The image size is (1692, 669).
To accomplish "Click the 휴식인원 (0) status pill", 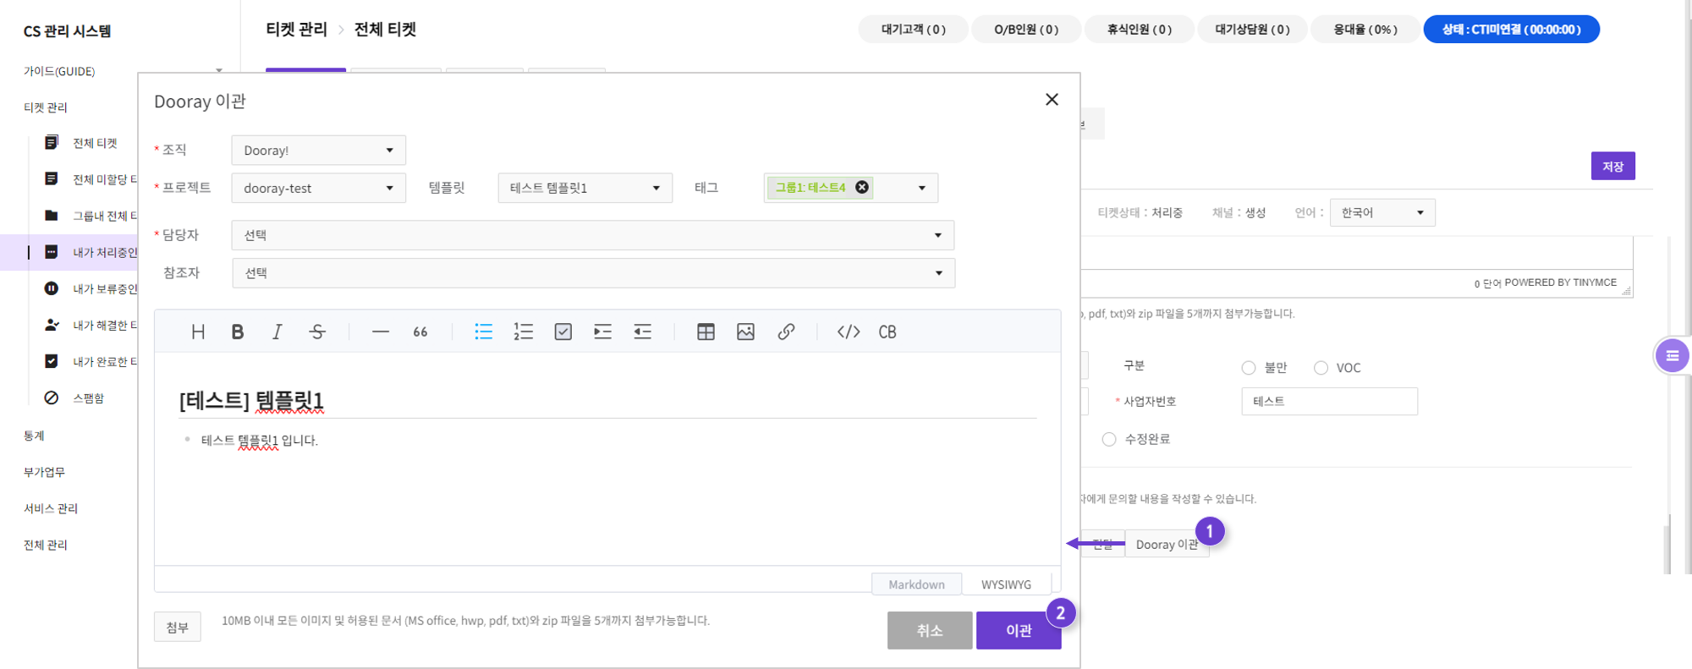I will 1140,29.
